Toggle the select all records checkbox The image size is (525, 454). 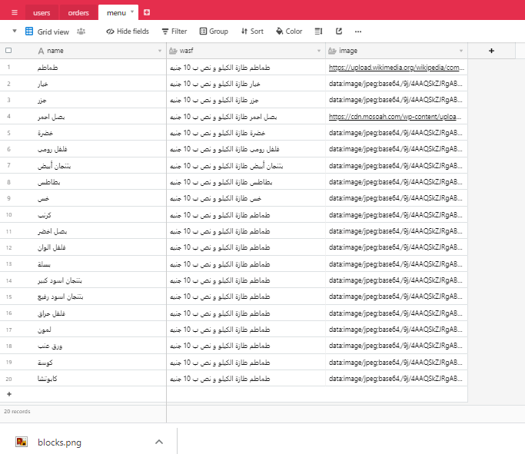(8, 51)
